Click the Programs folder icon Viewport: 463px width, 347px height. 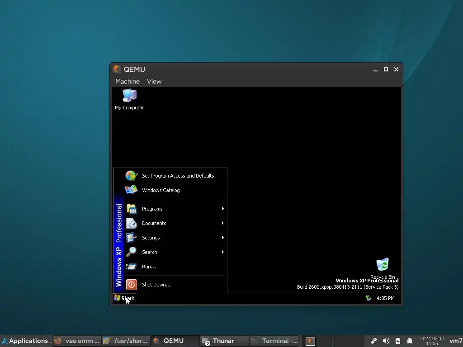132,209
